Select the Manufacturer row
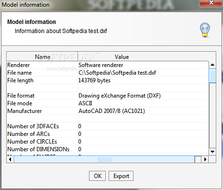223x190 pixels. 108,111
